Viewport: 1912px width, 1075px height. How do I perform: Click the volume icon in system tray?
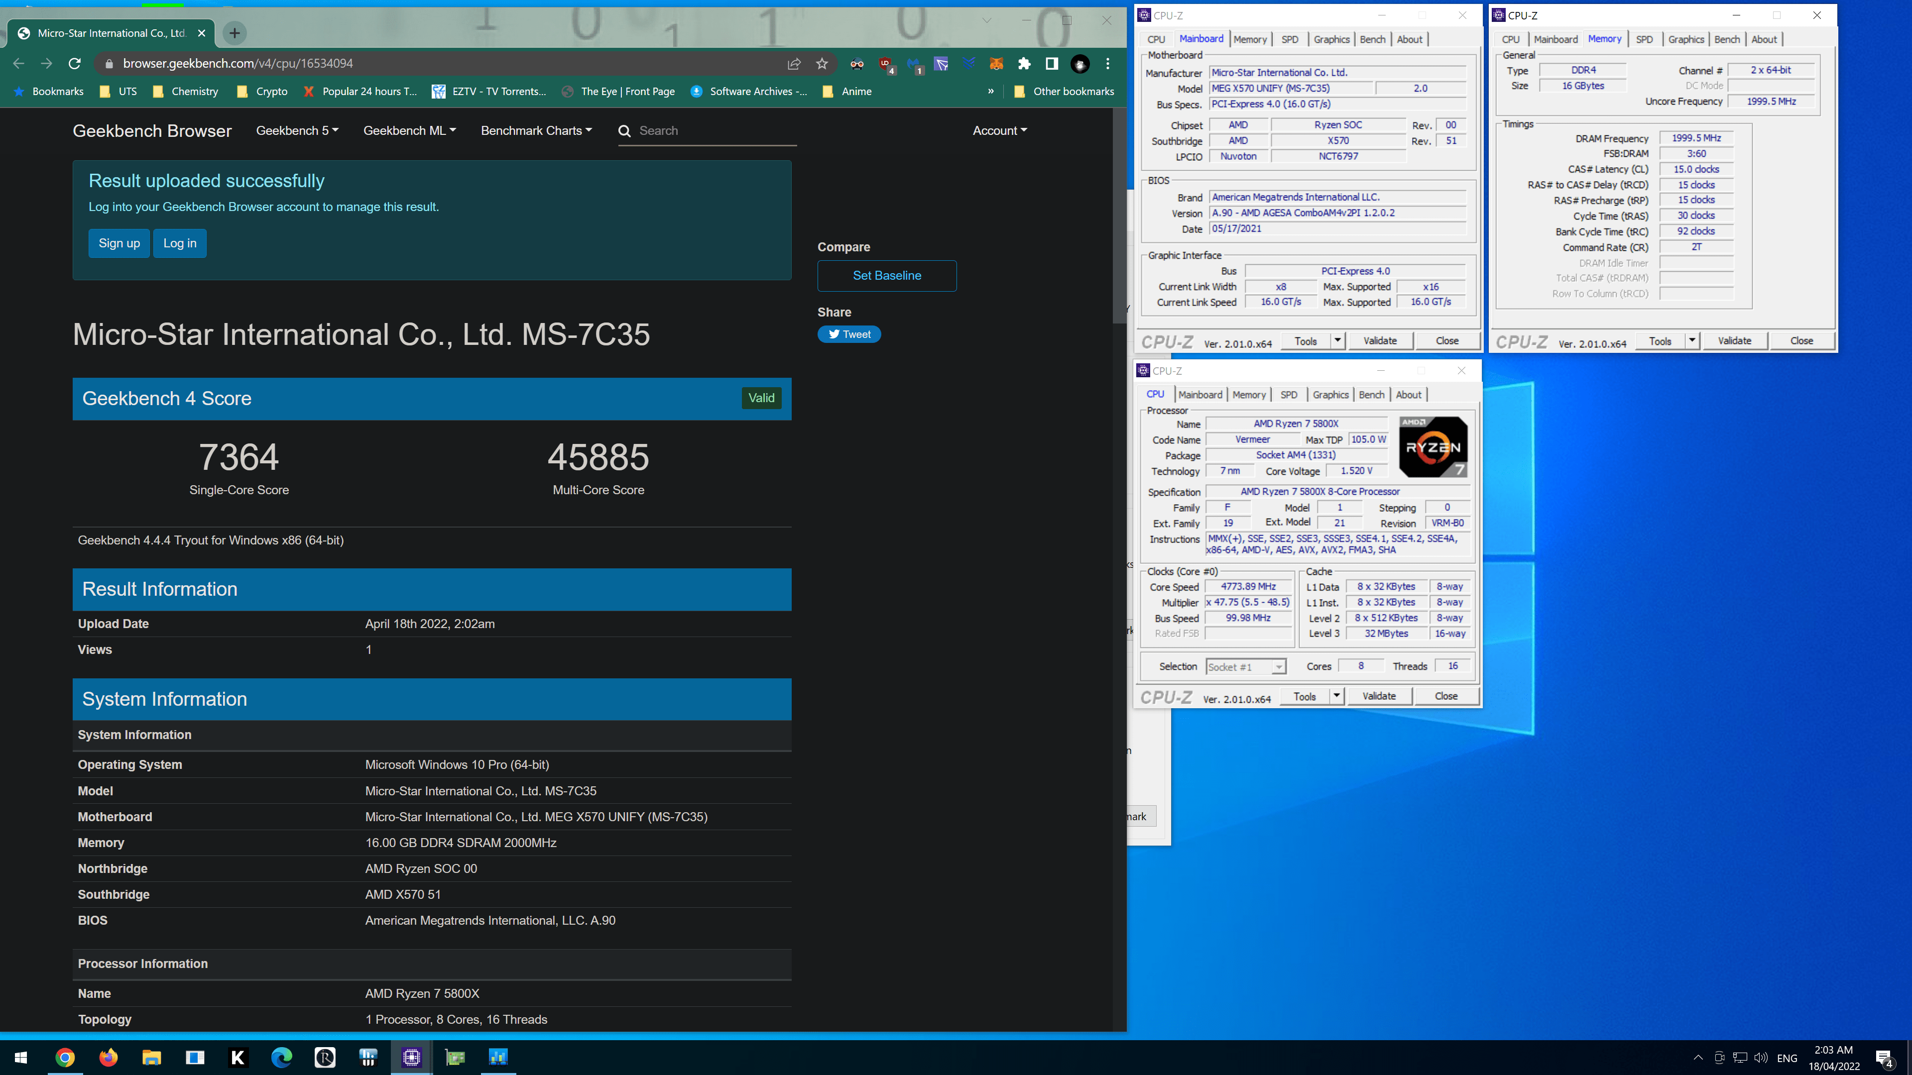coord(1761,1057)
